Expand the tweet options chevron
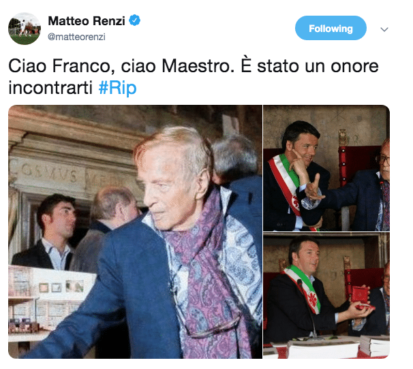This screenshot has height=369, width=413. (384, 29)
